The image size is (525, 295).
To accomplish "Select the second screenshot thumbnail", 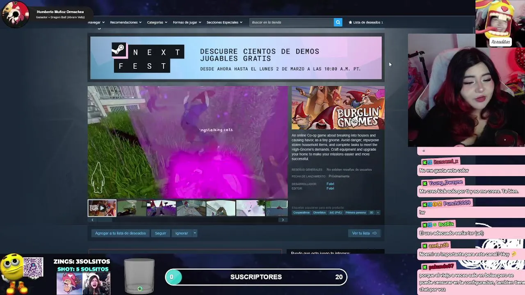I will coord(132,208).
